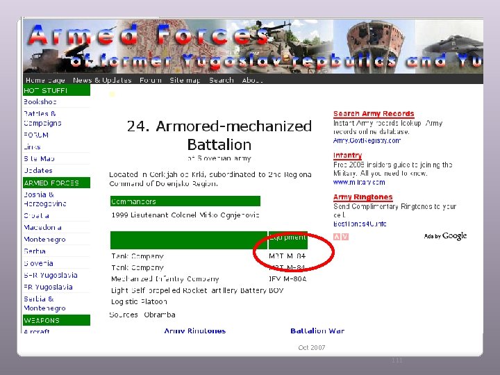The width and height of the screenshot is (500, 375).
Task: Open News & Updates in the navigation bar
Action: (x=102, y=80)
